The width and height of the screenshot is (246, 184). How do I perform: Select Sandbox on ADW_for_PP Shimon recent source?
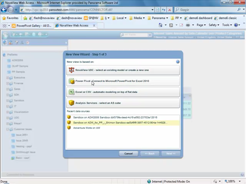tap(123, 123)
